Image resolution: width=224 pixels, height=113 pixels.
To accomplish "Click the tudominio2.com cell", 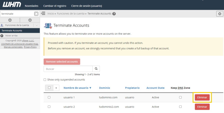I will 109,107.
